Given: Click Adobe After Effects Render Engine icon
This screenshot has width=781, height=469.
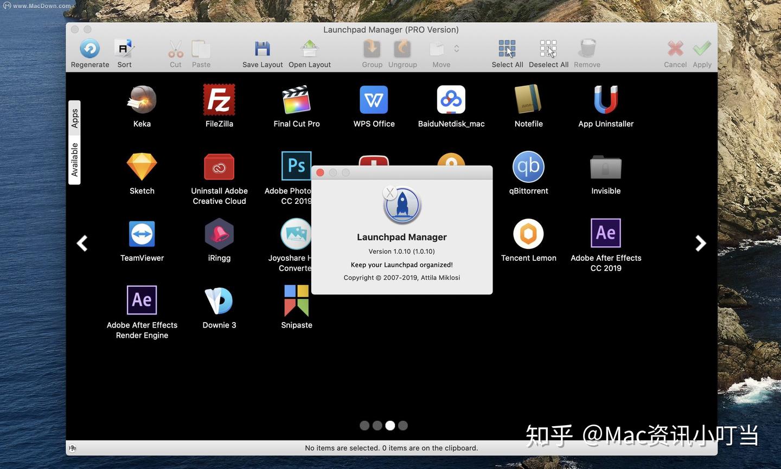Looking at the screenshot, I should click(142, 300).
